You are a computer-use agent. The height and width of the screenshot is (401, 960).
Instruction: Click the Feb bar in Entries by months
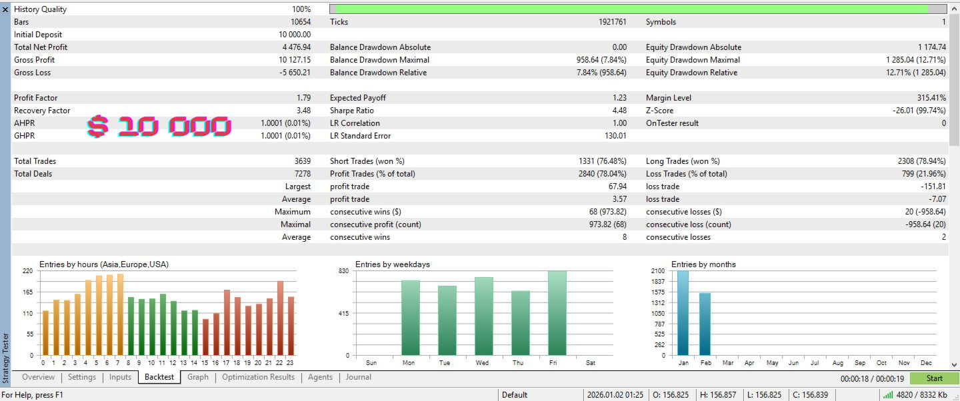[705, 324]
